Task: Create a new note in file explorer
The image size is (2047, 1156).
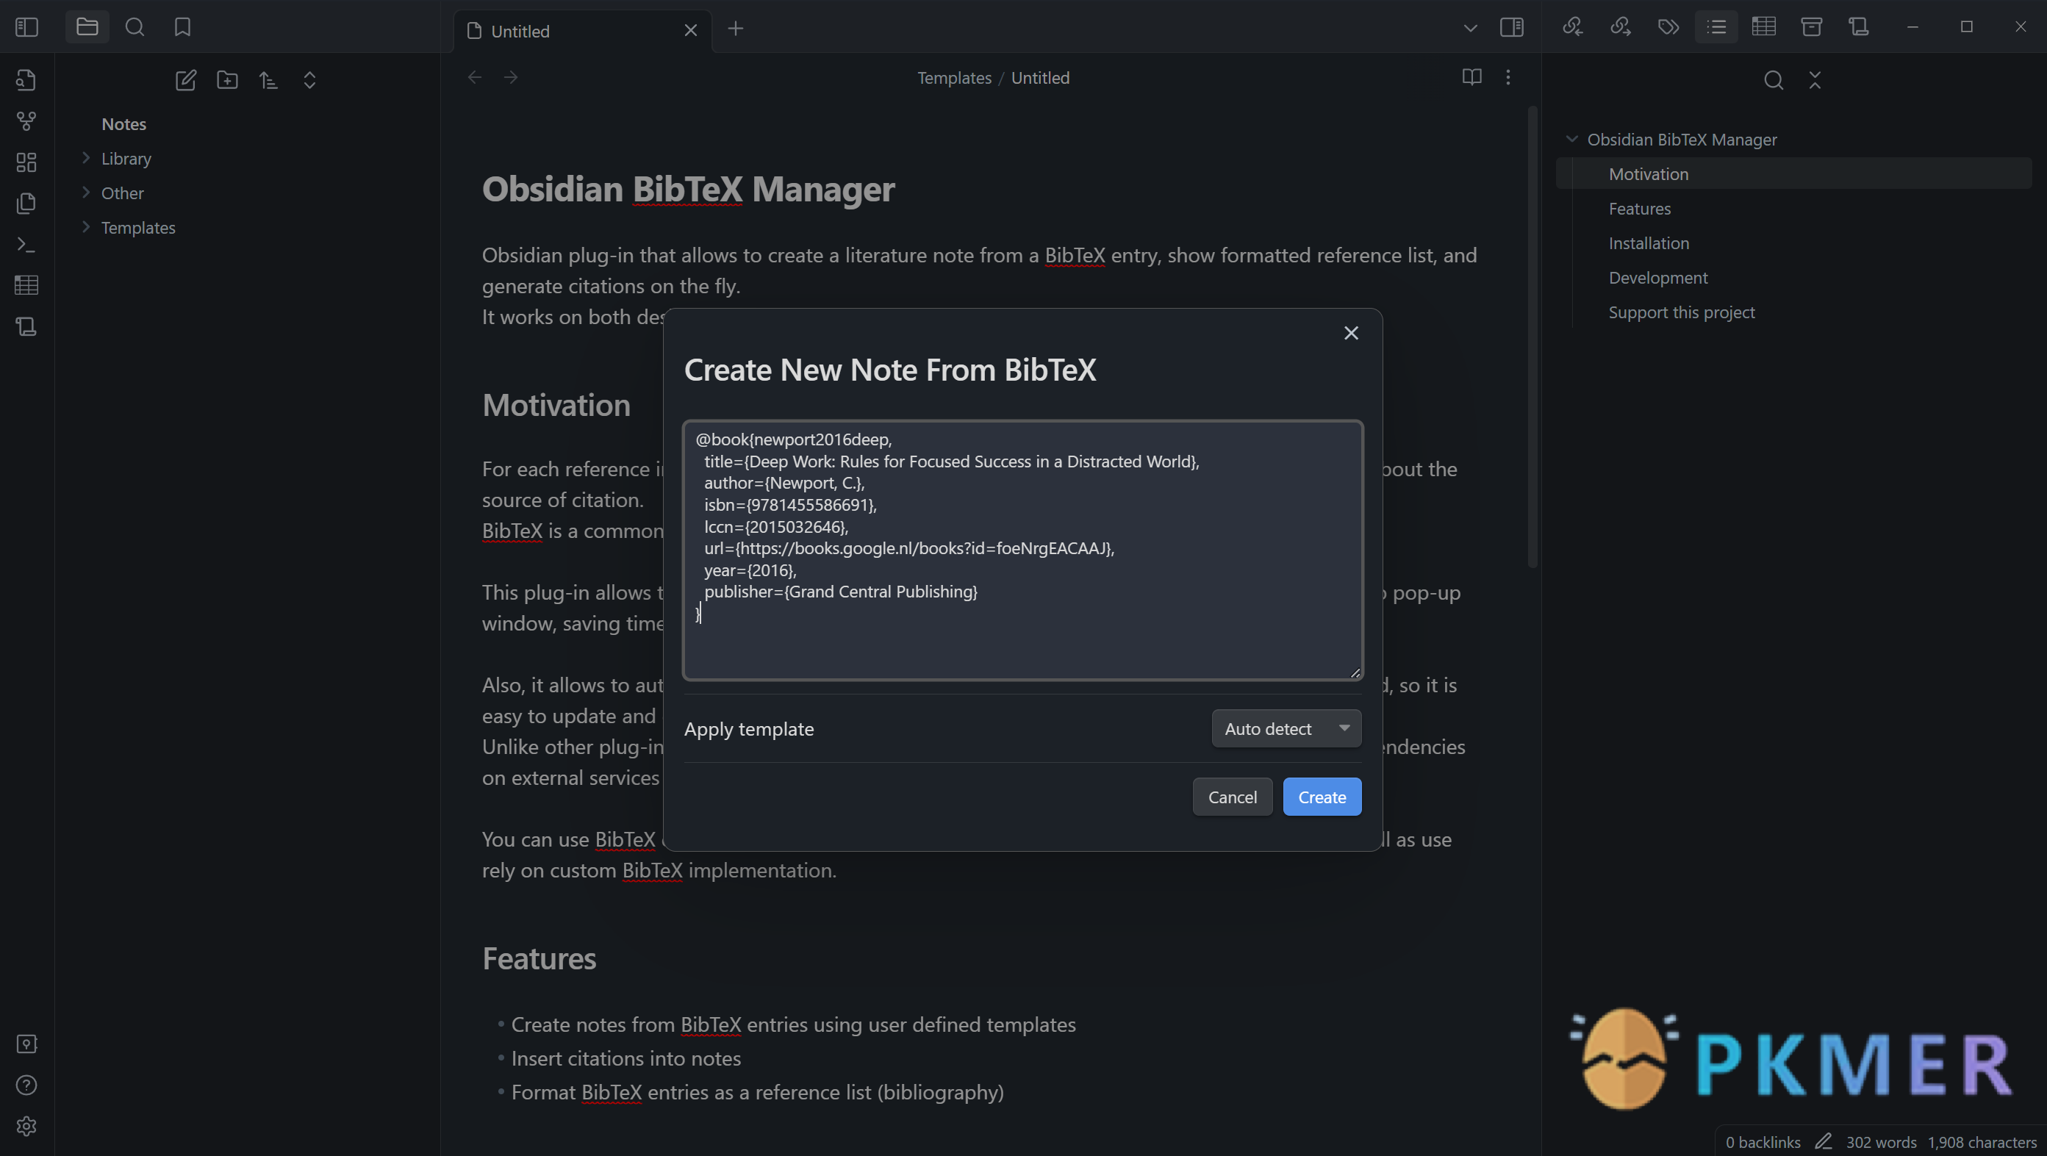Action: pos(186,80)
